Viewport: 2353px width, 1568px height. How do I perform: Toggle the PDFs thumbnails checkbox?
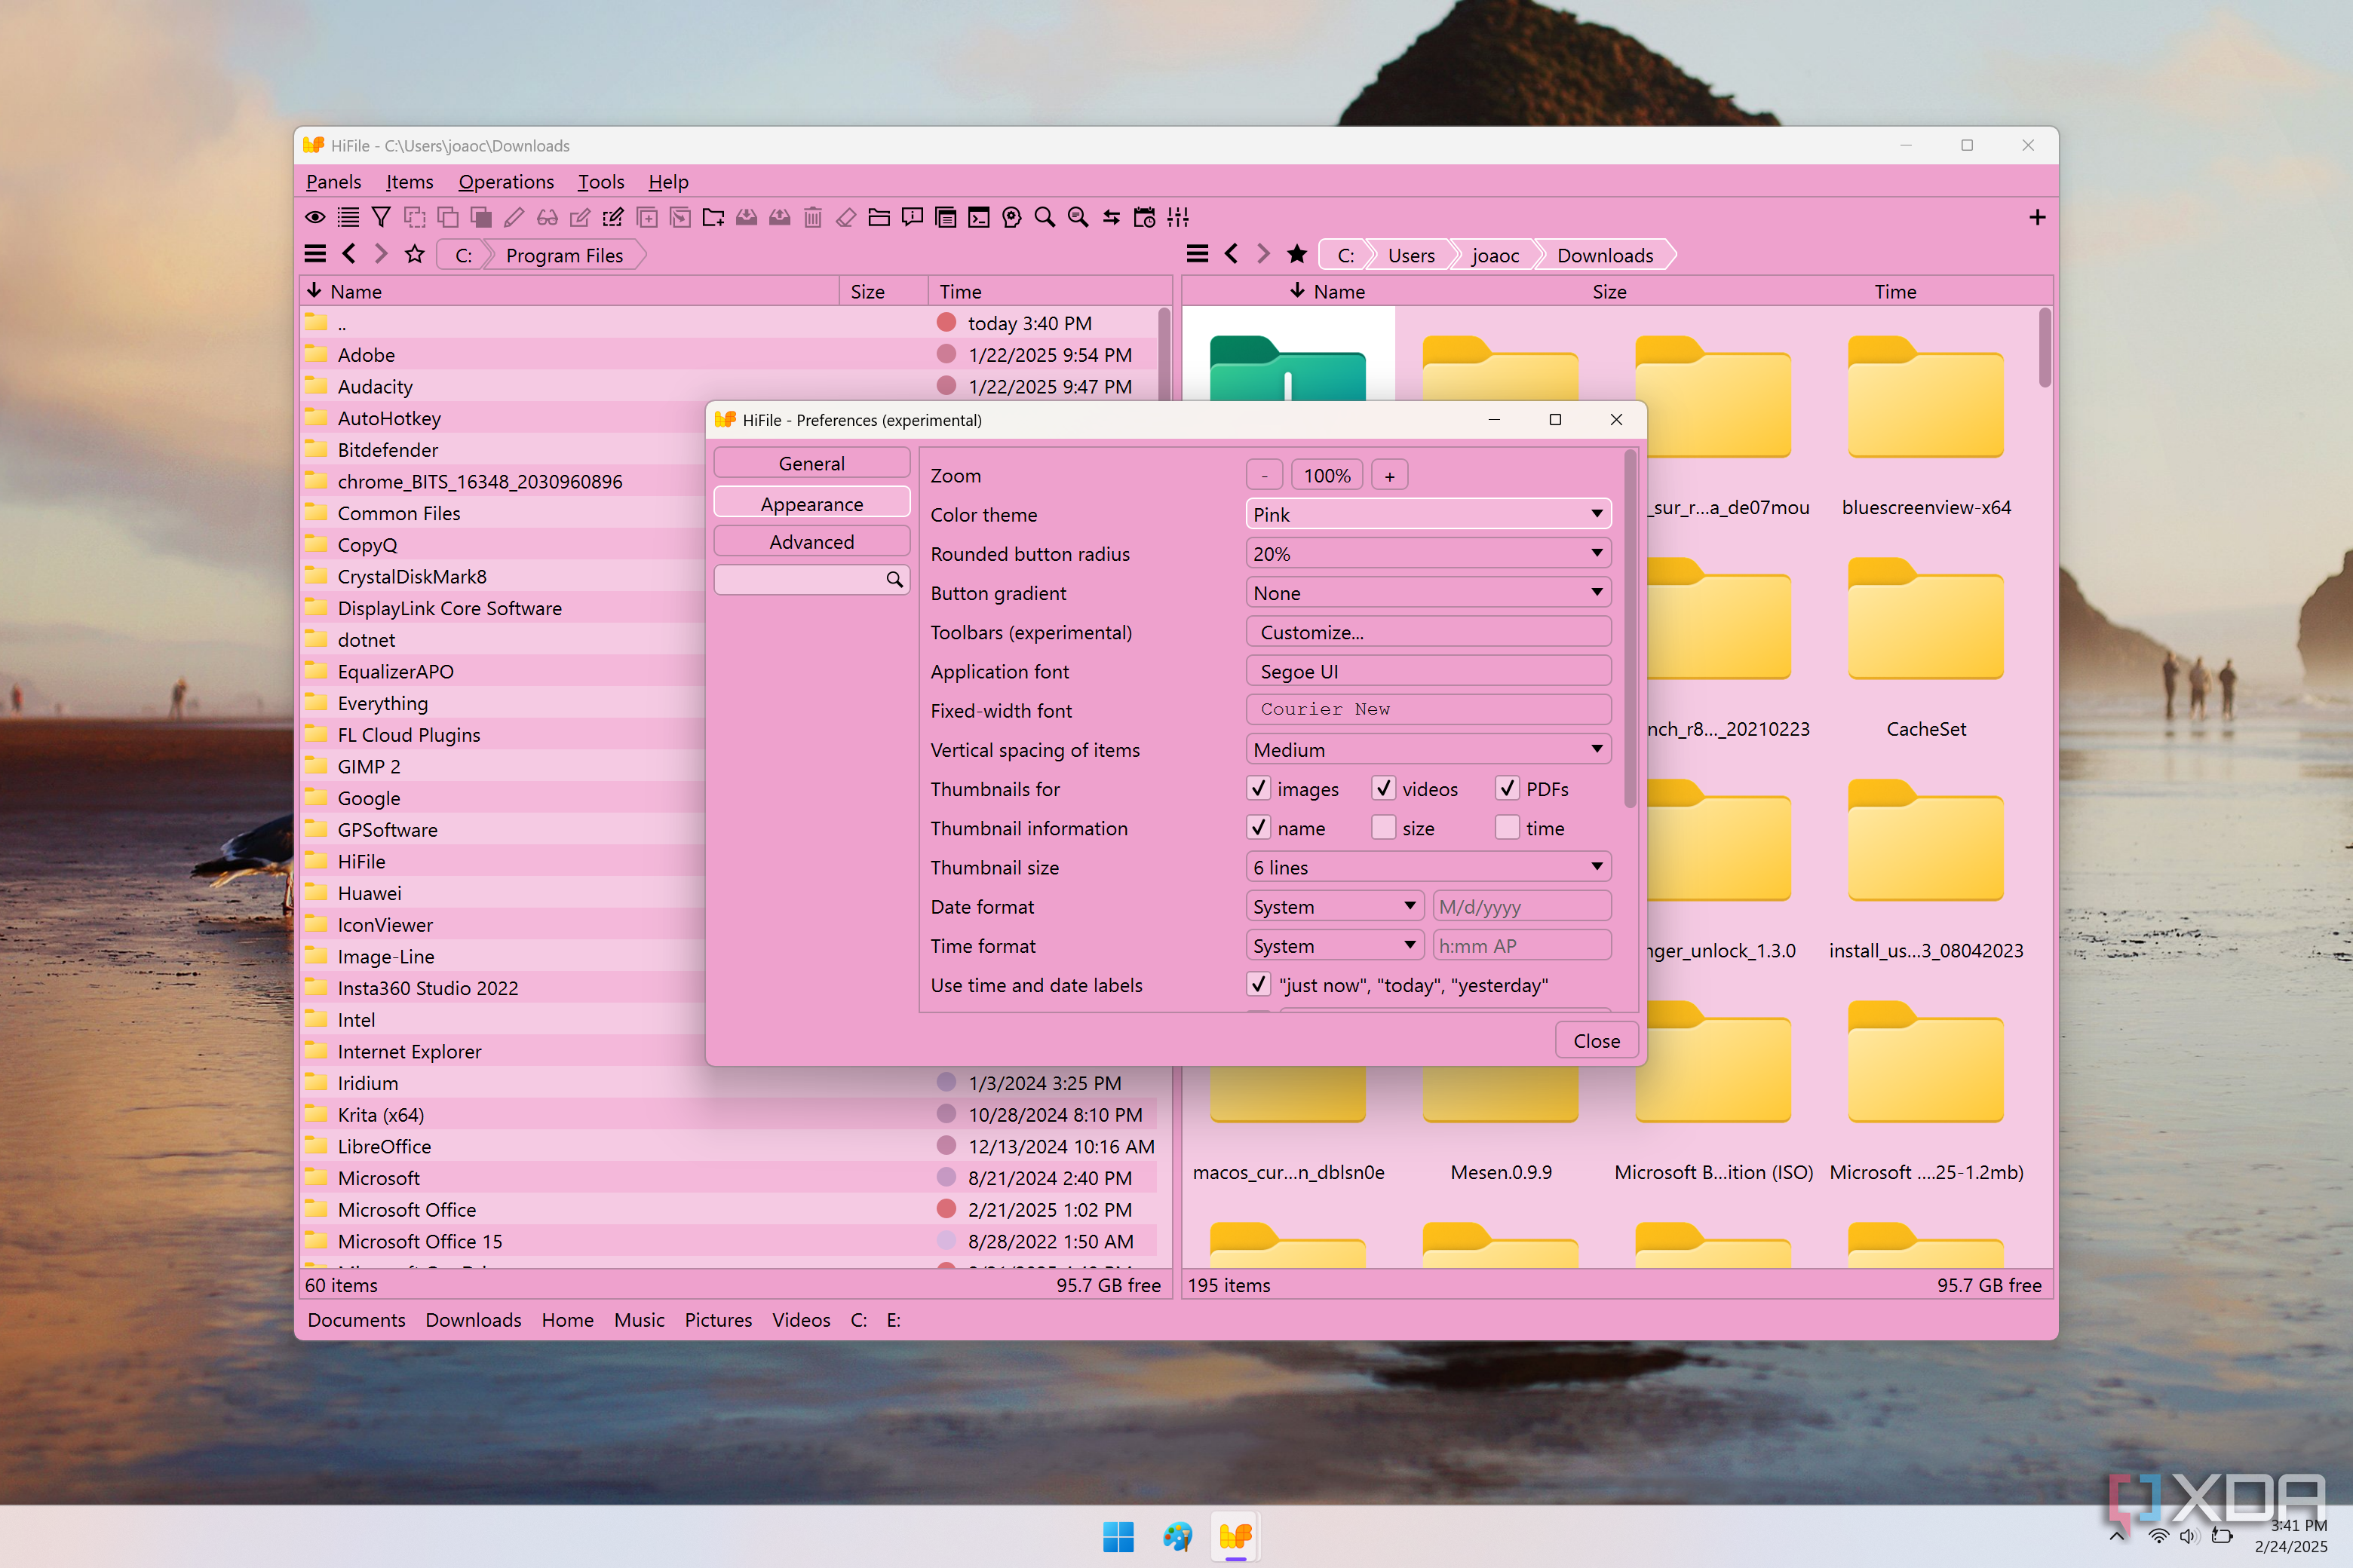tap(1507, 789)
